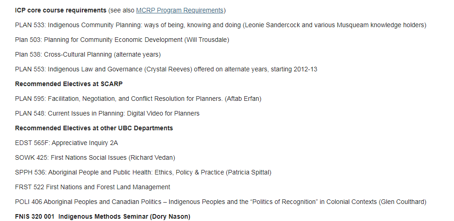Screen dimensions: 454x221
Task: Click Recommended Electives at other UBC Departments heading
Action: pos(94,128)
